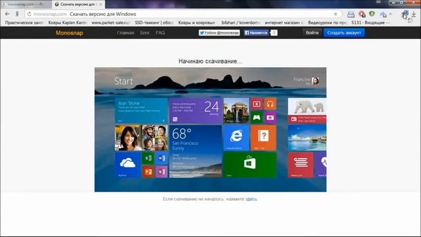Open bookmark 'Видеоуроки по прс'

click(328, 22)
